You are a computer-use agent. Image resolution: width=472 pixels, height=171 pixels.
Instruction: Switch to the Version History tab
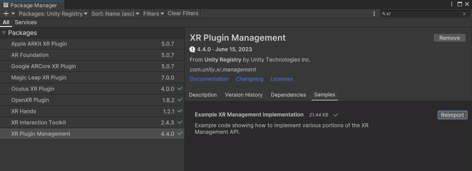pos(243,95)
